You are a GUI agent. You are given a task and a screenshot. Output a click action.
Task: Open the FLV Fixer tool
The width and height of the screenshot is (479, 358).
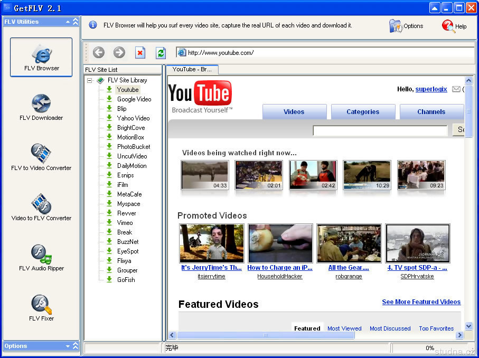pos(41,308)
